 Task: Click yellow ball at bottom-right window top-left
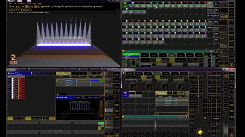coord(123,73)
